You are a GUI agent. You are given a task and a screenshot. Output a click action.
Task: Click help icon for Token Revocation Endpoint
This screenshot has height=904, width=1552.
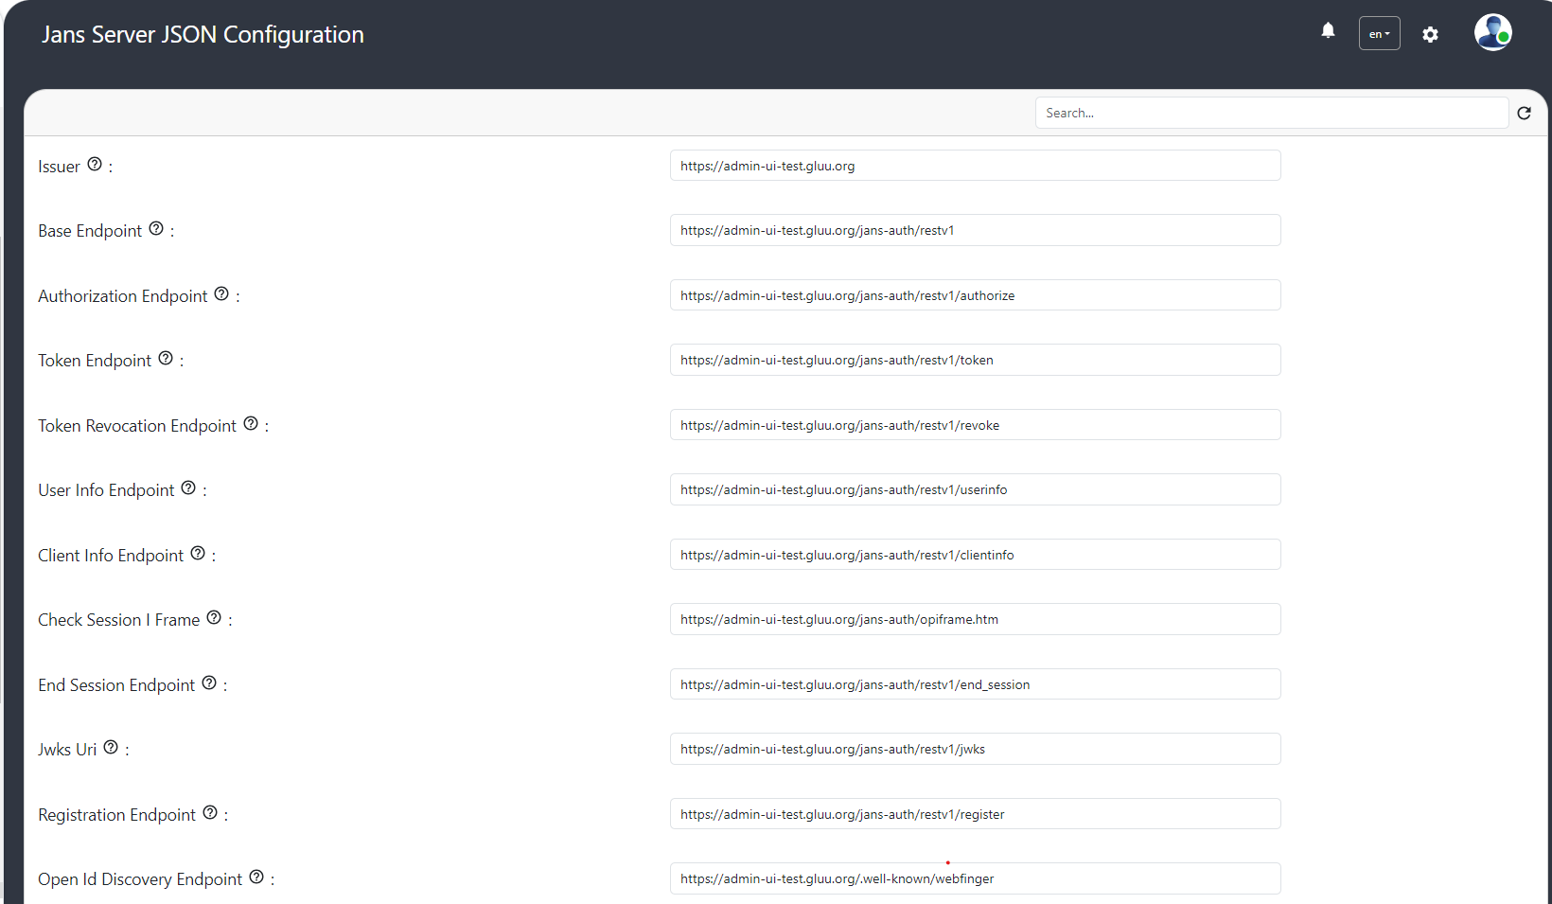251,424
